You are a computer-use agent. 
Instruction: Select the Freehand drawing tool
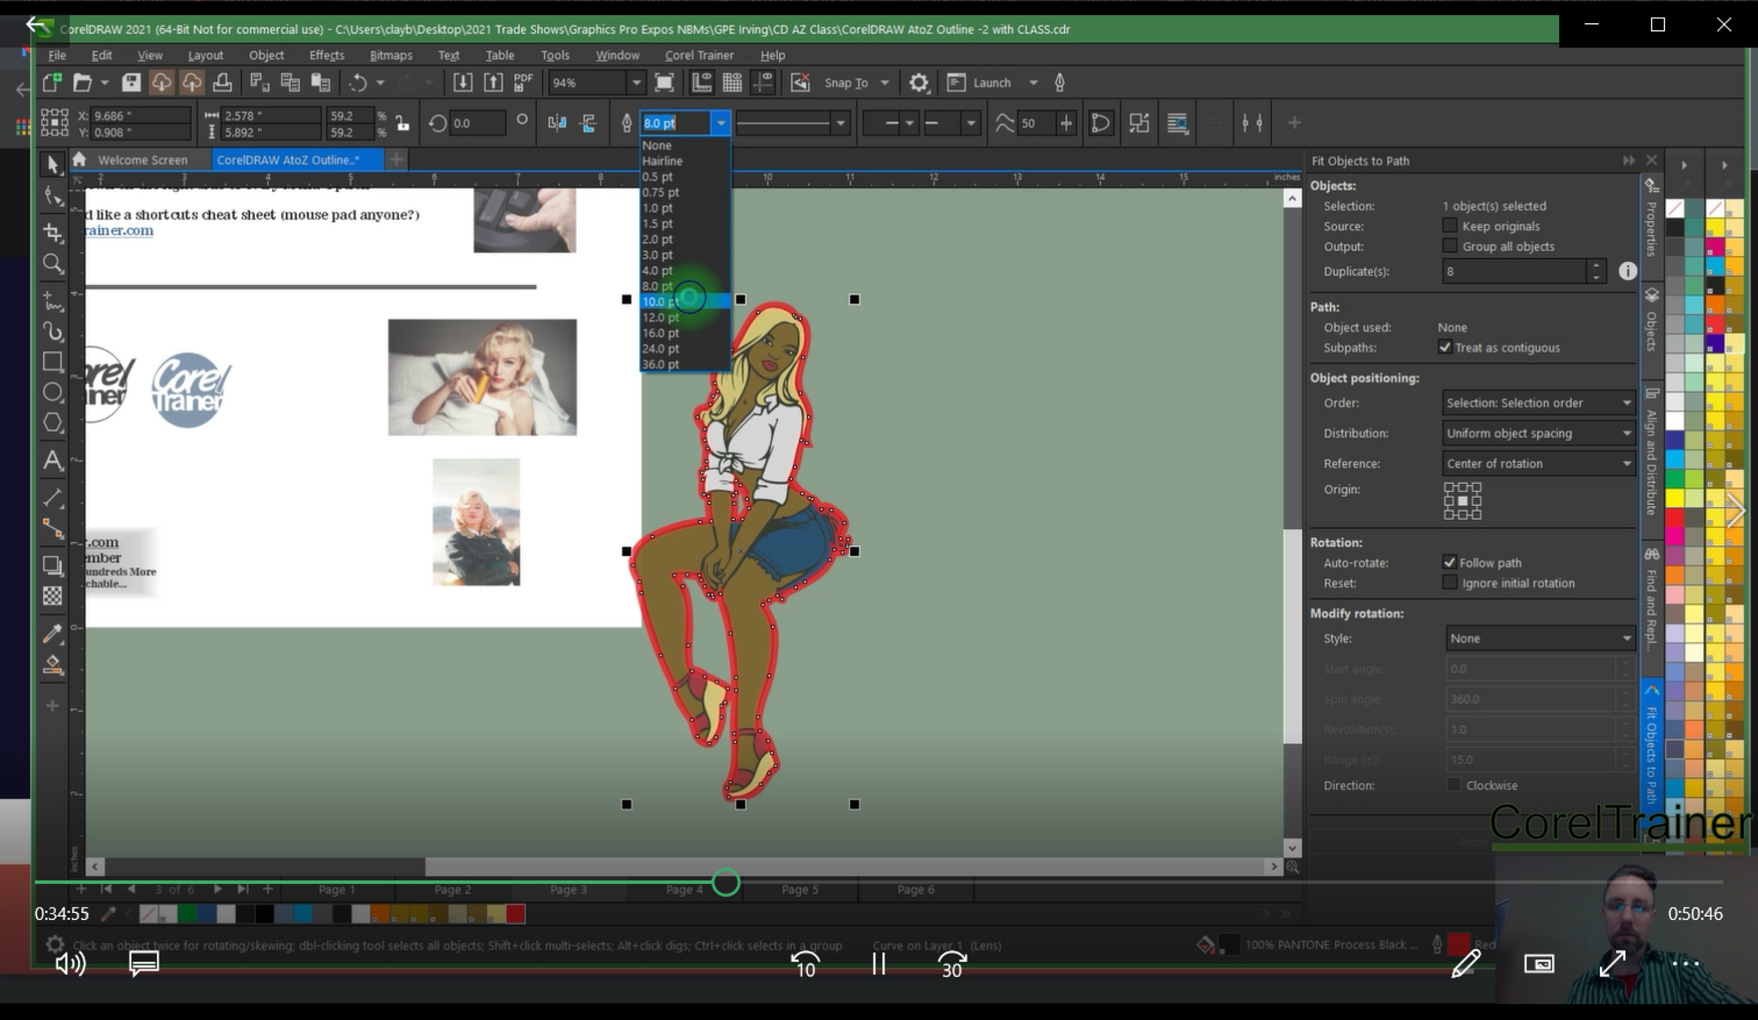(52, 300)
